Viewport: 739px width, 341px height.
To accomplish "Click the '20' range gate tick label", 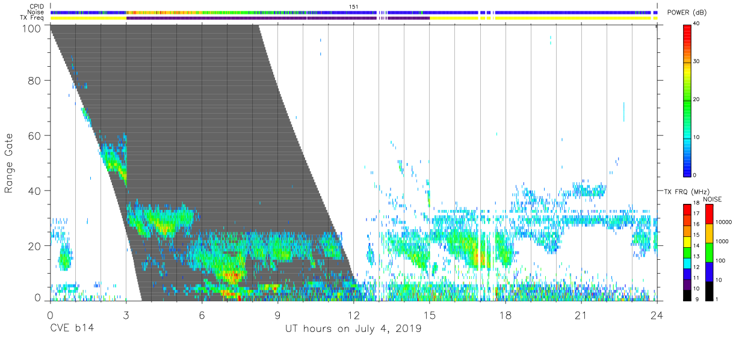I will pyautogui.click(x=35, y=245).
